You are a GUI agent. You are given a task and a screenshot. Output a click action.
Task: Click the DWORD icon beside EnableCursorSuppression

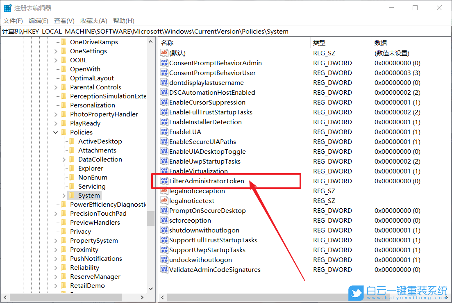click(x=164, y=102)
